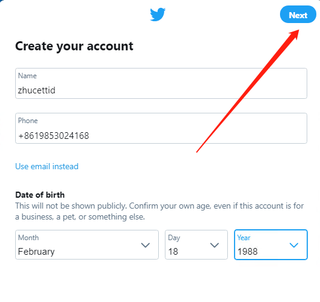This screenshot has width=320, height=302.
Task: Click the Date of birth heading
Action: (x=40, y=195)
